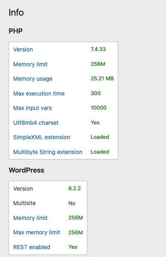166x257 pixels.
Task: Click the 25.21 MB memory usage value
Action: 102,79
